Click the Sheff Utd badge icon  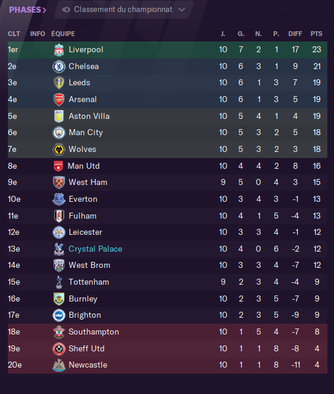[x=59, y=349]
